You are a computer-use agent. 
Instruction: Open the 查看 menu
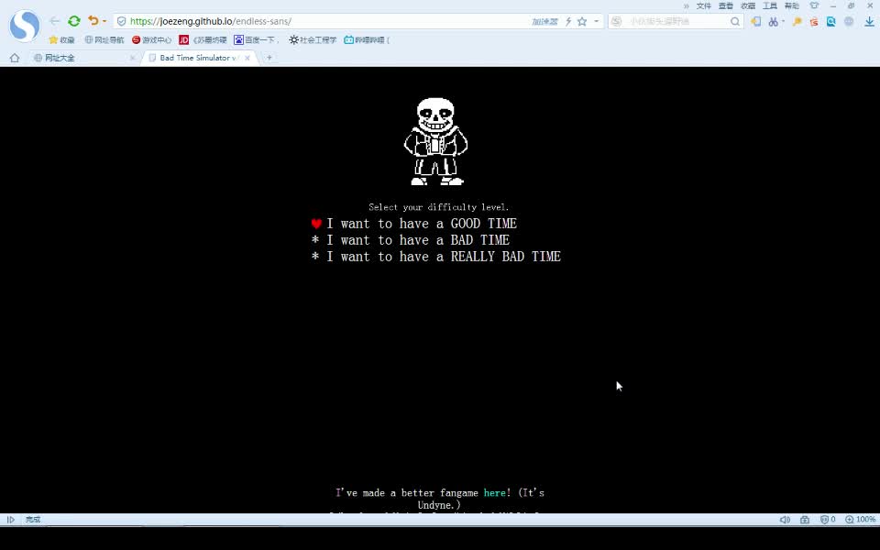click(726, 5)
